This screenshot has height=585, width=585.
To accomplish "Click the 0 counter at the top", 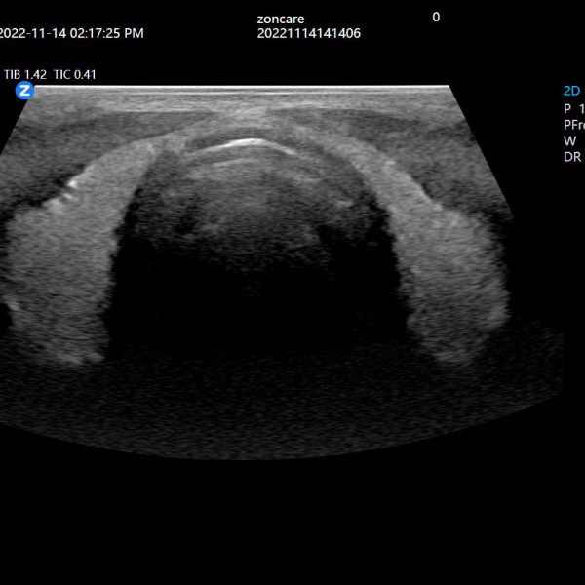I will [x=436, y=17].
